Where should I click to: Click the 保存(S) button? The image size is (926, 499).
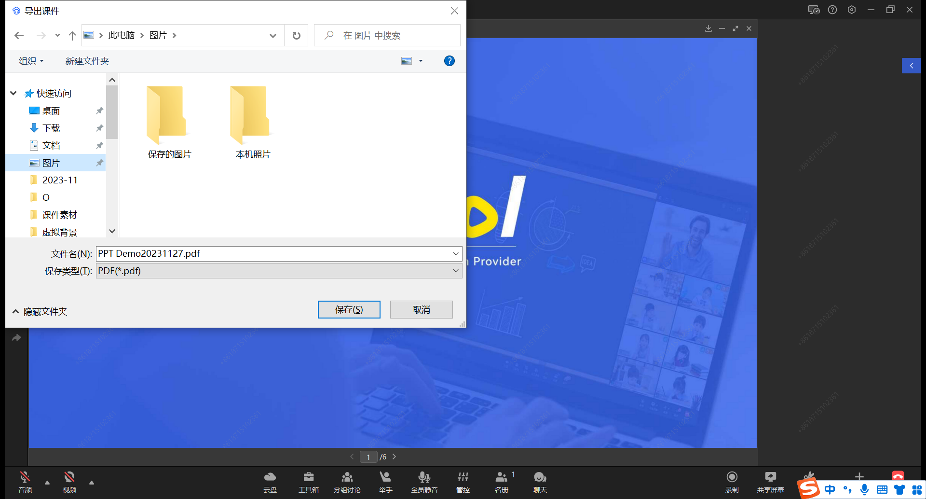tap(349, 309)
